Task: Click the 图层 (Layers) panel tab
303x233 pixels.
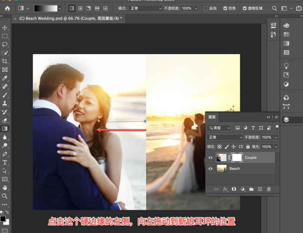Action: [x=212, y=117]
